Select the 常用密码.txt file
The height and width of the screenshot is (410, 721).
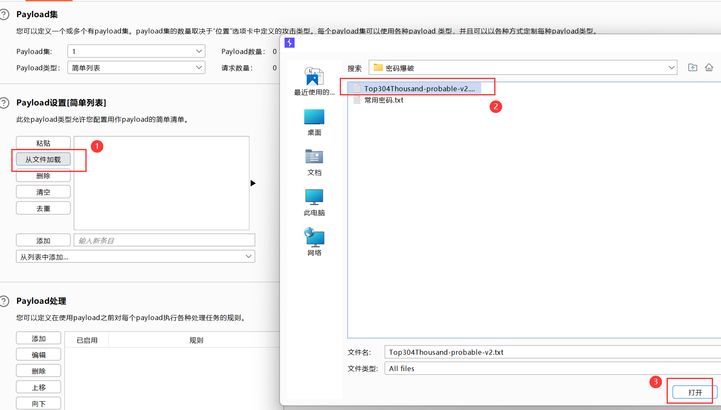383,100
